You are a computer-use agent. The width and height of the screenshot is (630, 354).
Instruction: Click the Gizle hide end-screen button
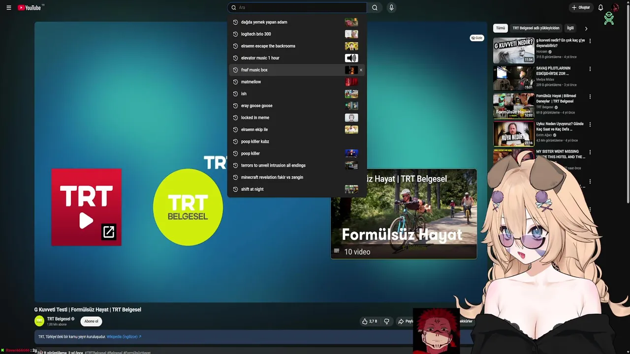coord(477,38)
